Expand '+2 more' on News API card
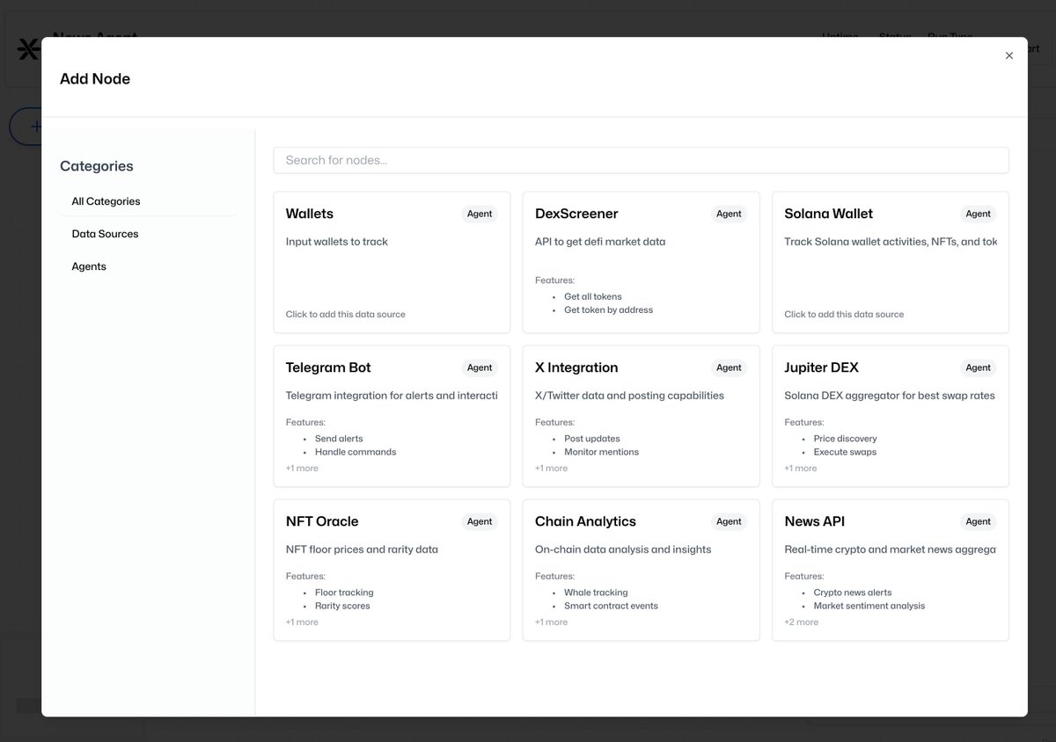This screenshot has height=742, width=1056. pos(802,622)
